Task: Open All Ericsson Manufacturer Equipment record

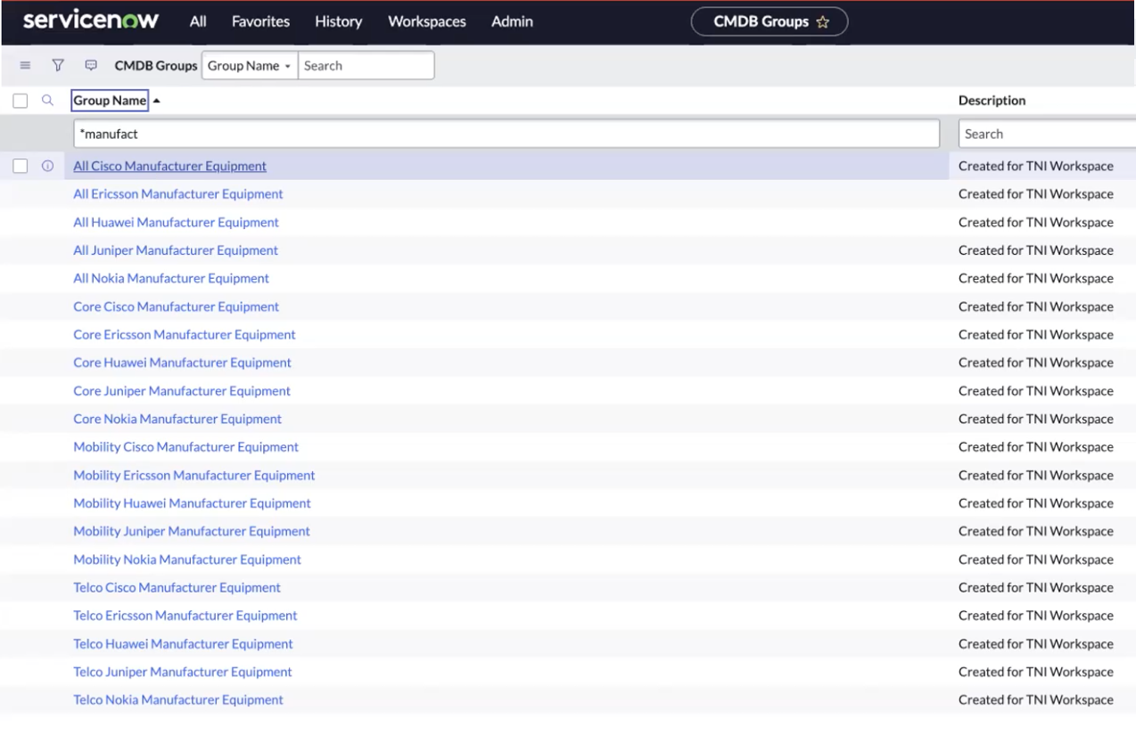Action: pyautogui.click(x=178, y=194)
